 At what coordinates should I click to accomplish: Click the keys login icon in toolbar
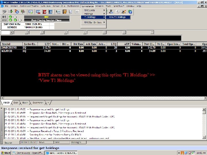pos(4,12)
